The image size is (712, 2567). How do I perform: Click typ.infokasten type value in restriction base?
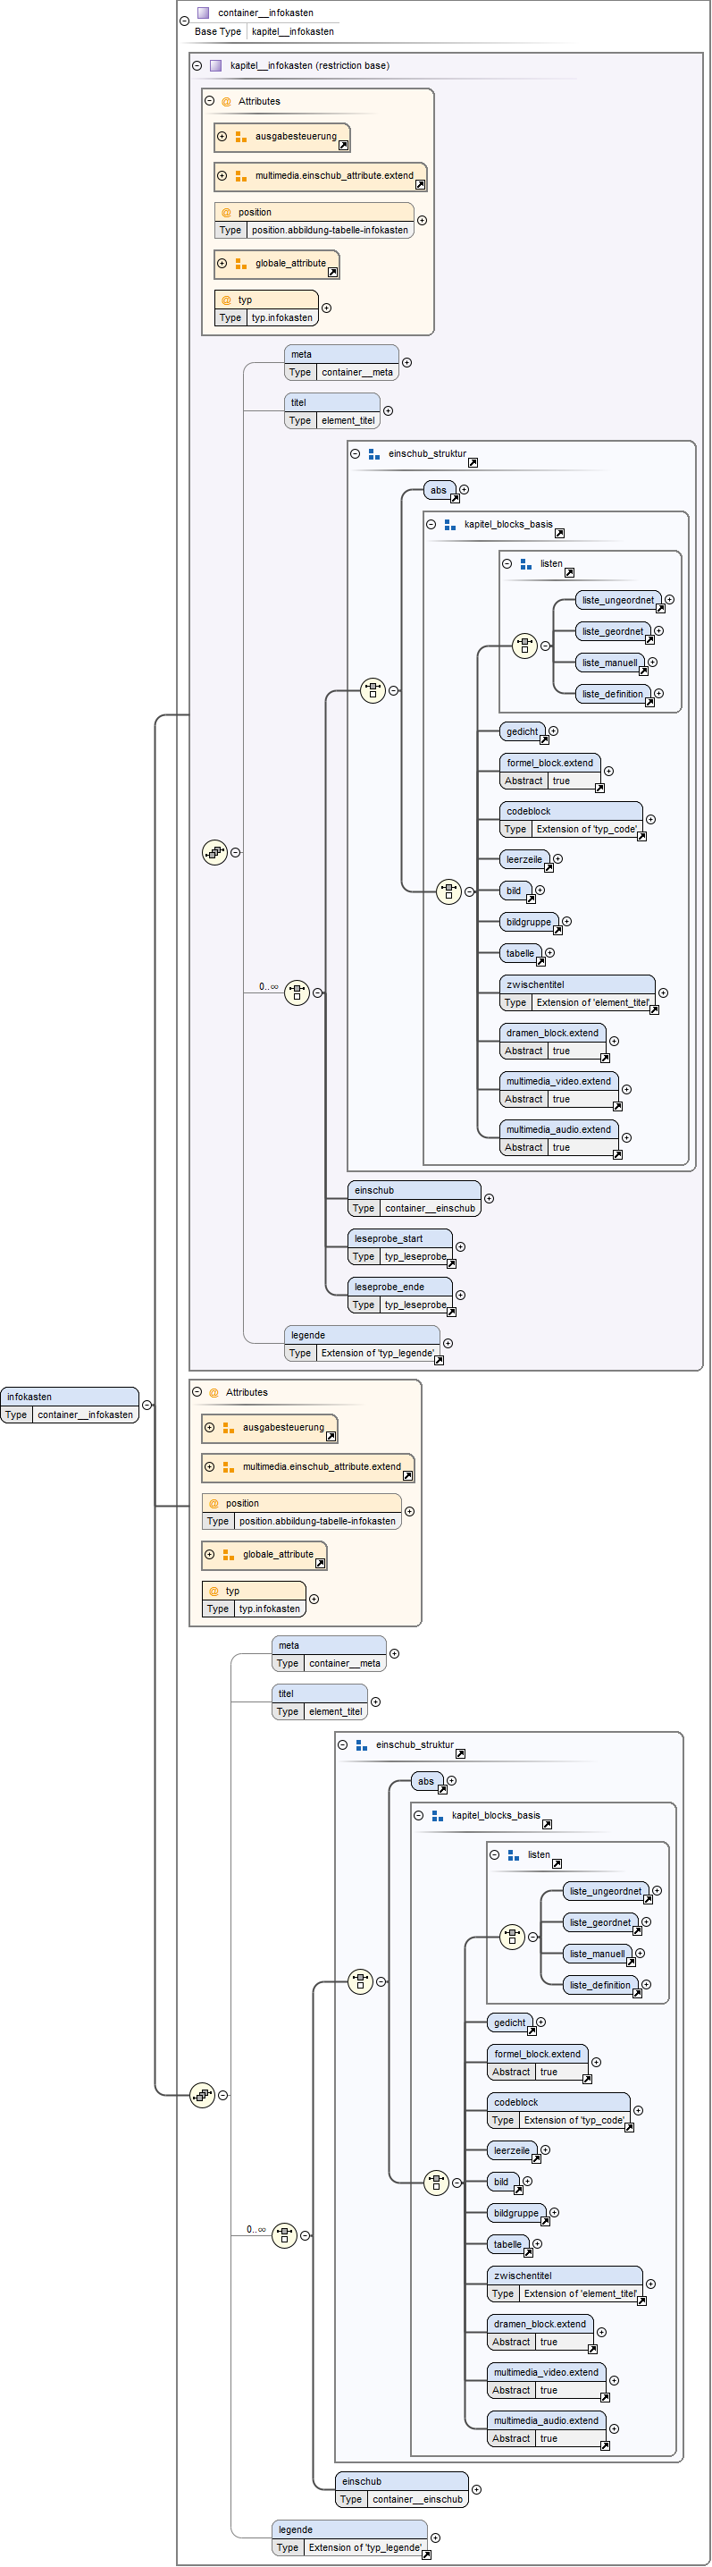coord(281,318)
